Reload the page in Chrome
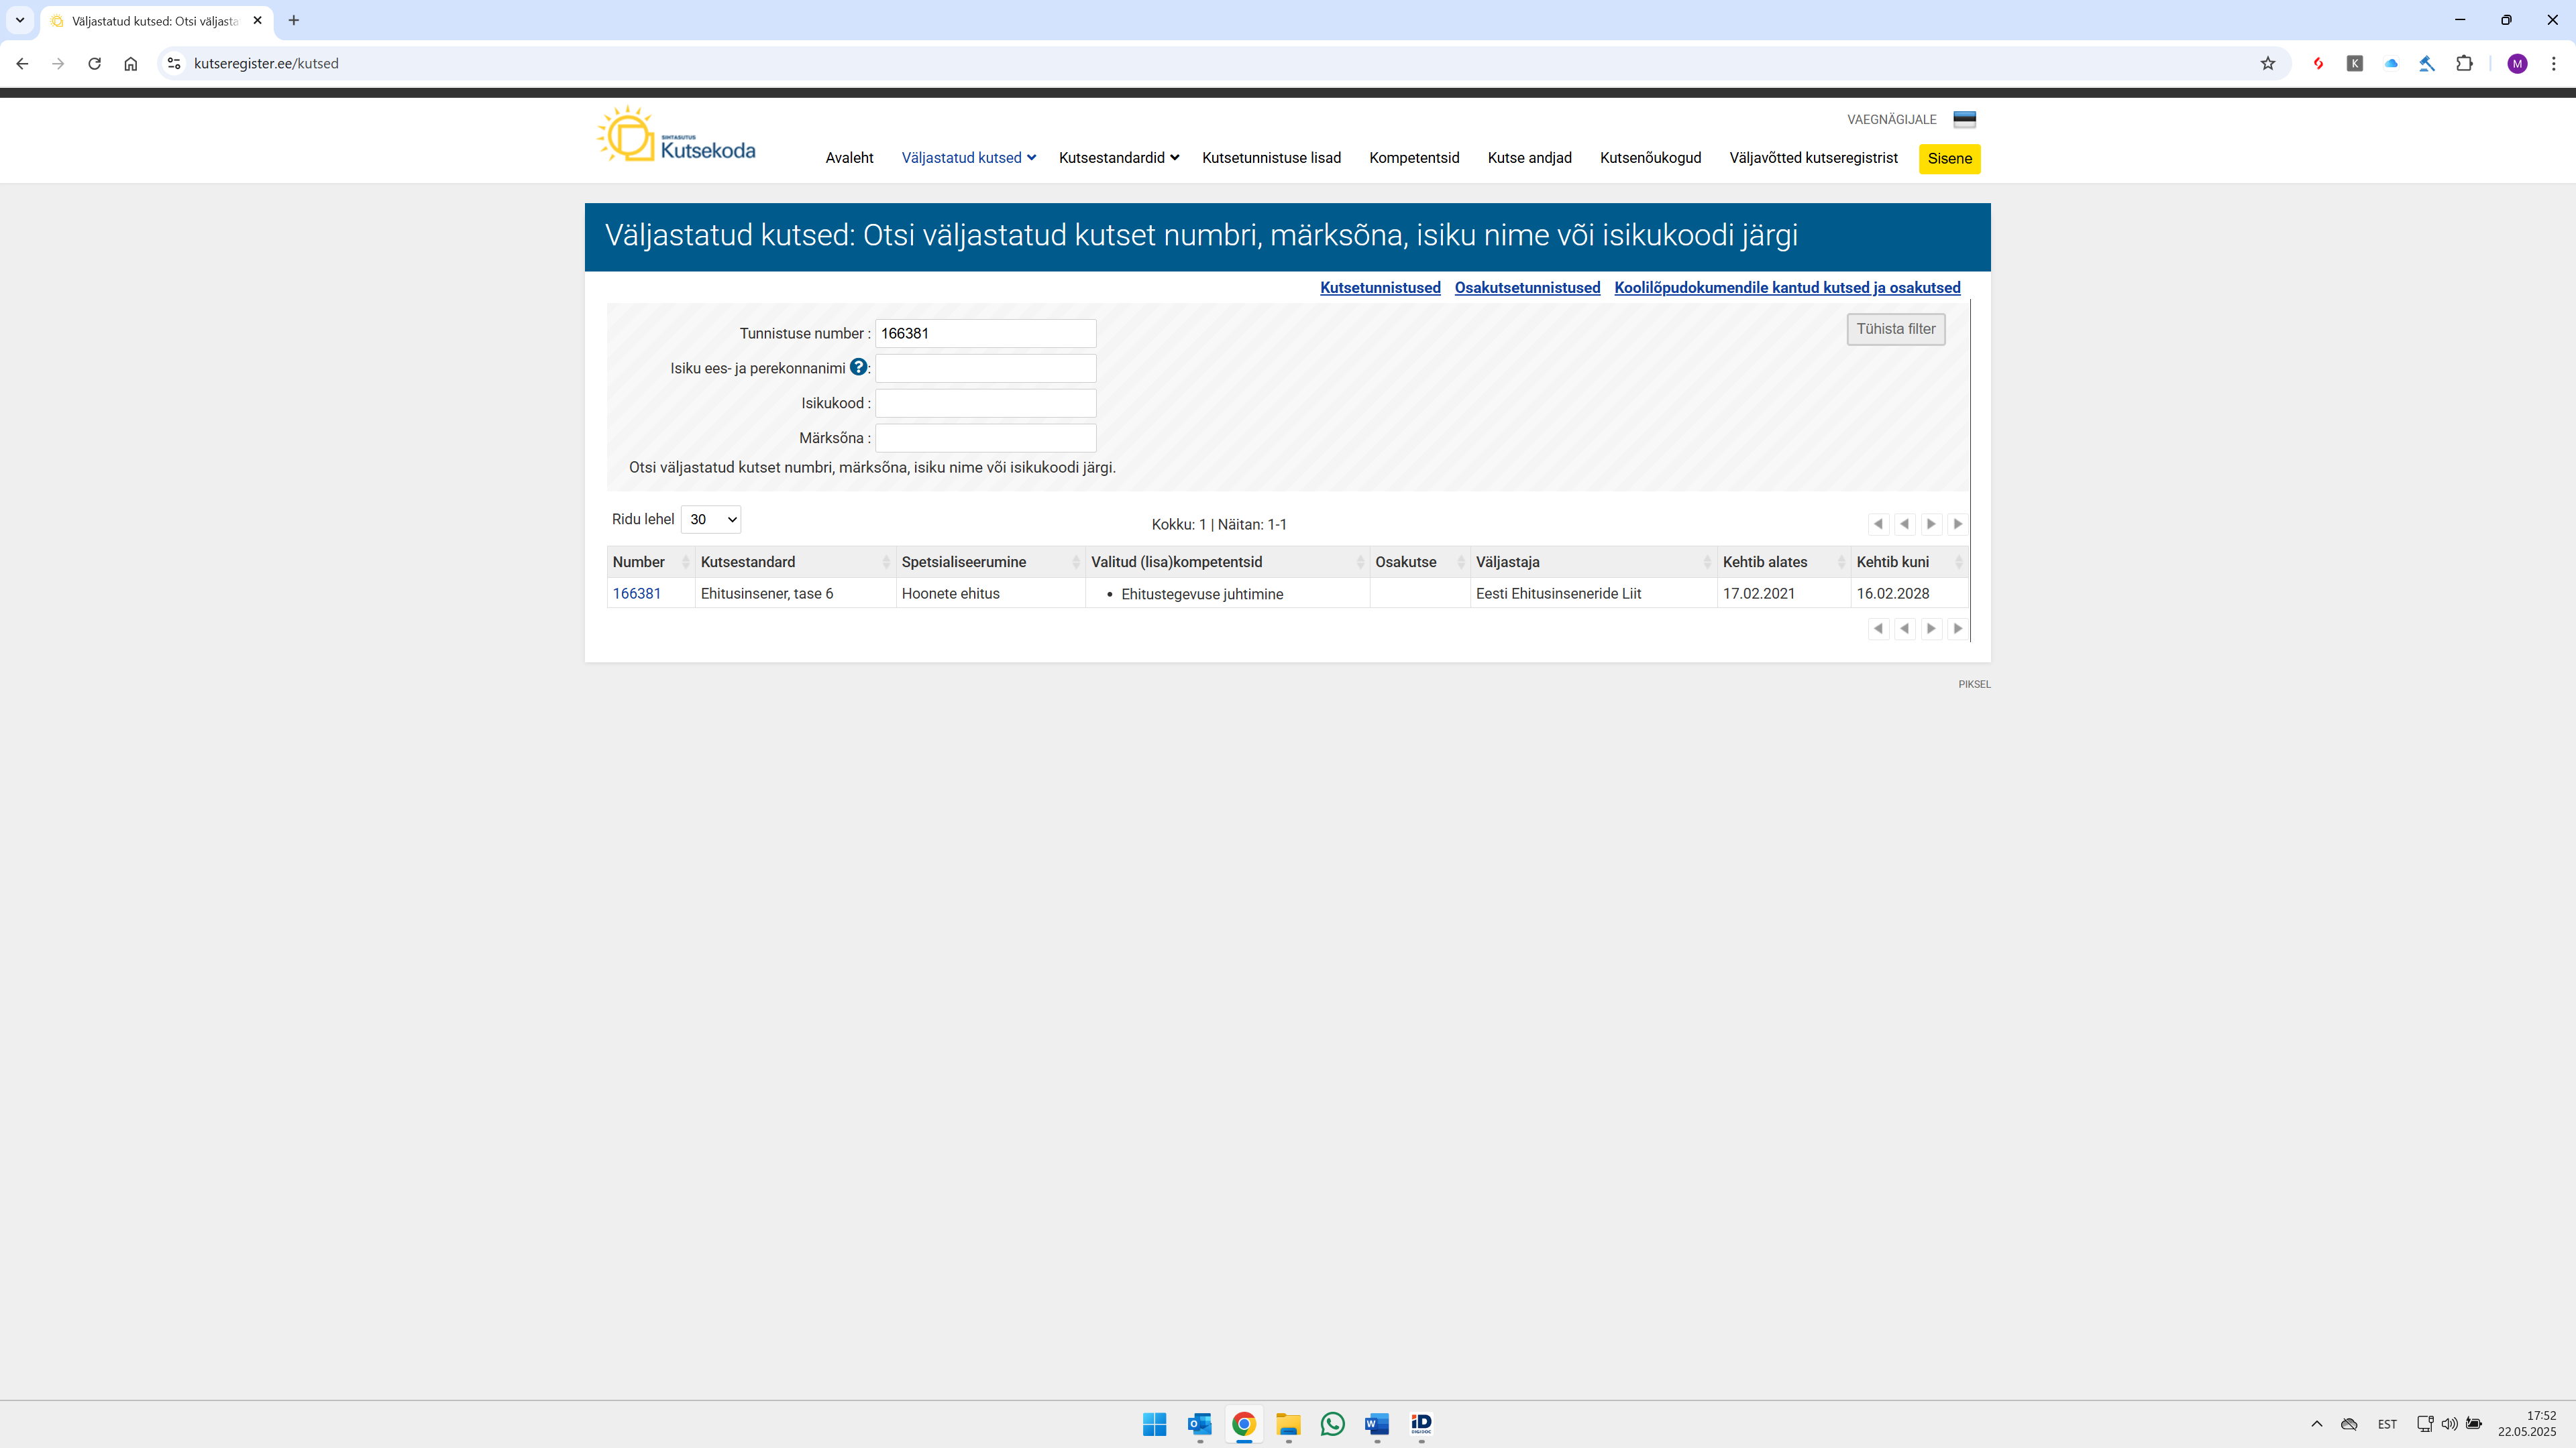 (x=94, y=63)
